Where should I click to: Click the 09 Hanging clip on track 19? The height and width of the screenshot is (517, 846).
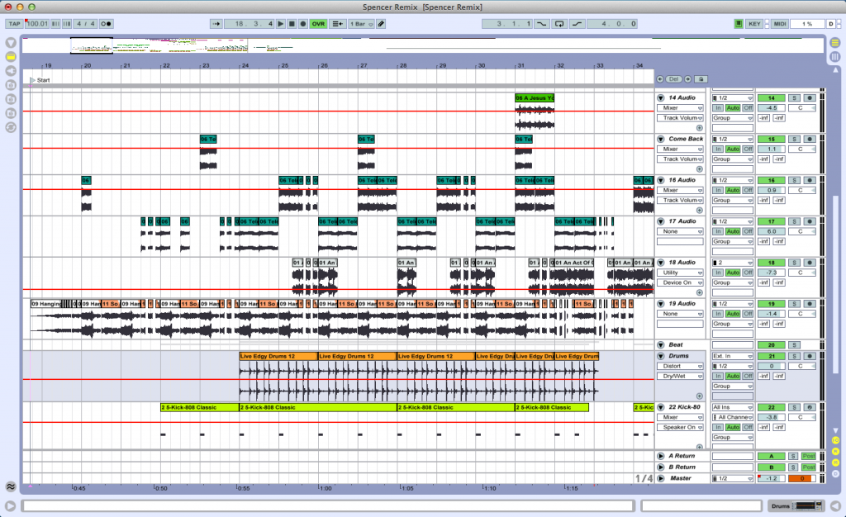(x=46, y=304)
